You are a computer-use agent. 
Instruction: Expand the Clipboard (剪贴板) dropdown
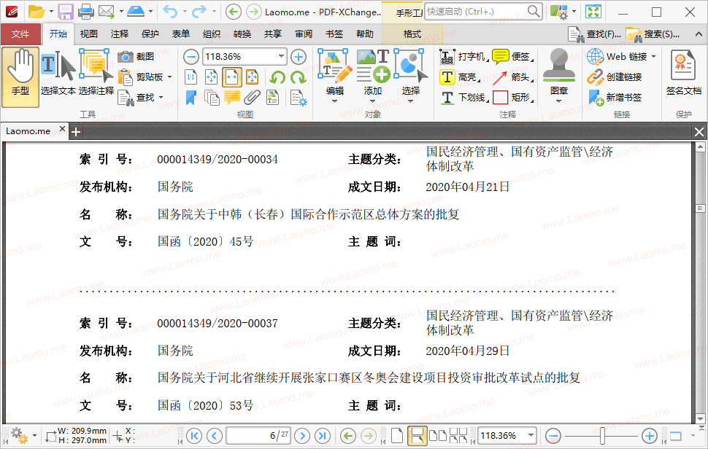click(x=169, y=77)
